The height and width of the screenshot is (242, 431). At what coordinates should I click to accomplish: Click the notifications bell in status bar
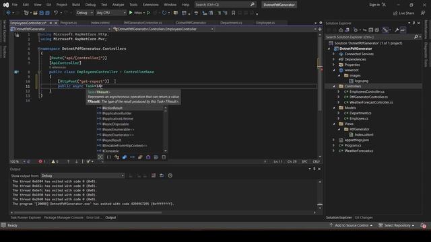(x=423, y=225)
